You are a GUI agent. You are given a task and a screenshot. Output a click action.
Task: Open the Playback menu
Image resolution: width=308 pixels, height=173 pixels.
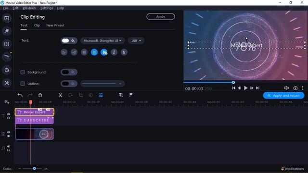click(29, 8)
